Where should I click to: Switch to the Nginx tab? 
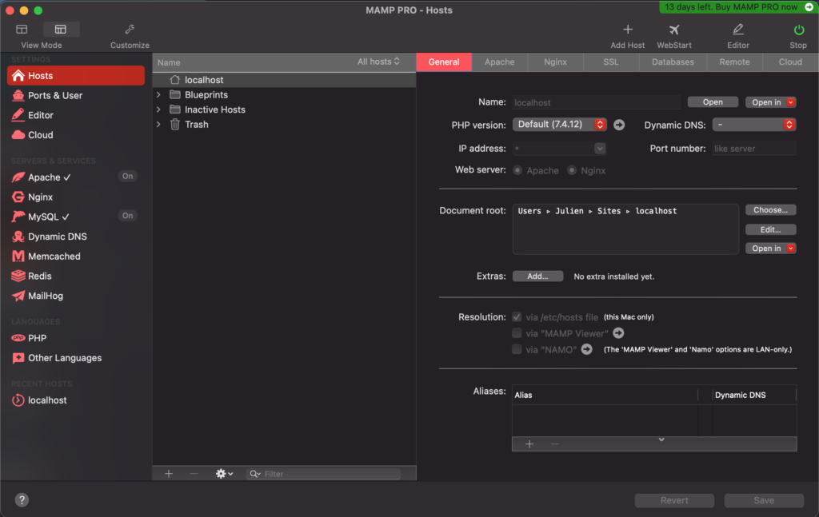tap(555, 62)
